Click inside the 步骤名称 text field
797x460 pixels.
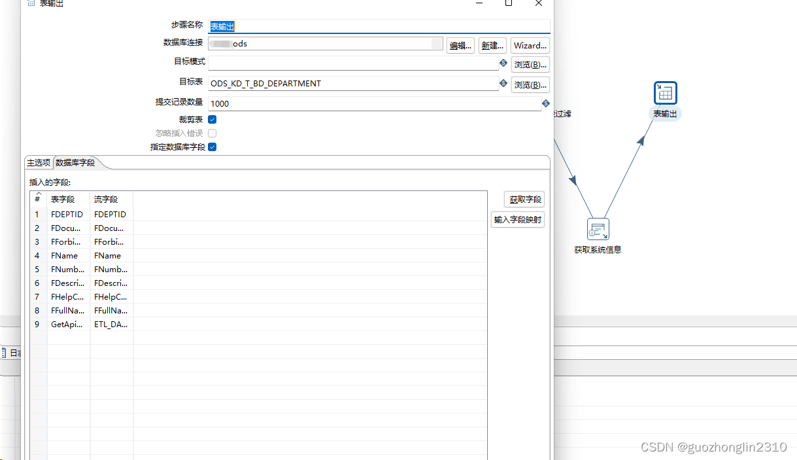(294, 26)
